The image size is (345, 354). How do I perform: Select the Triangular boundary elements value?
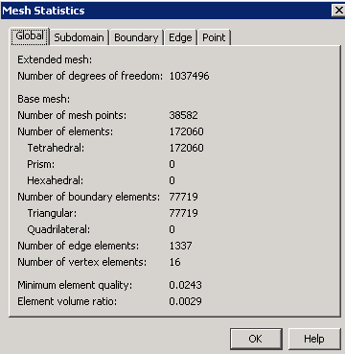183,213
